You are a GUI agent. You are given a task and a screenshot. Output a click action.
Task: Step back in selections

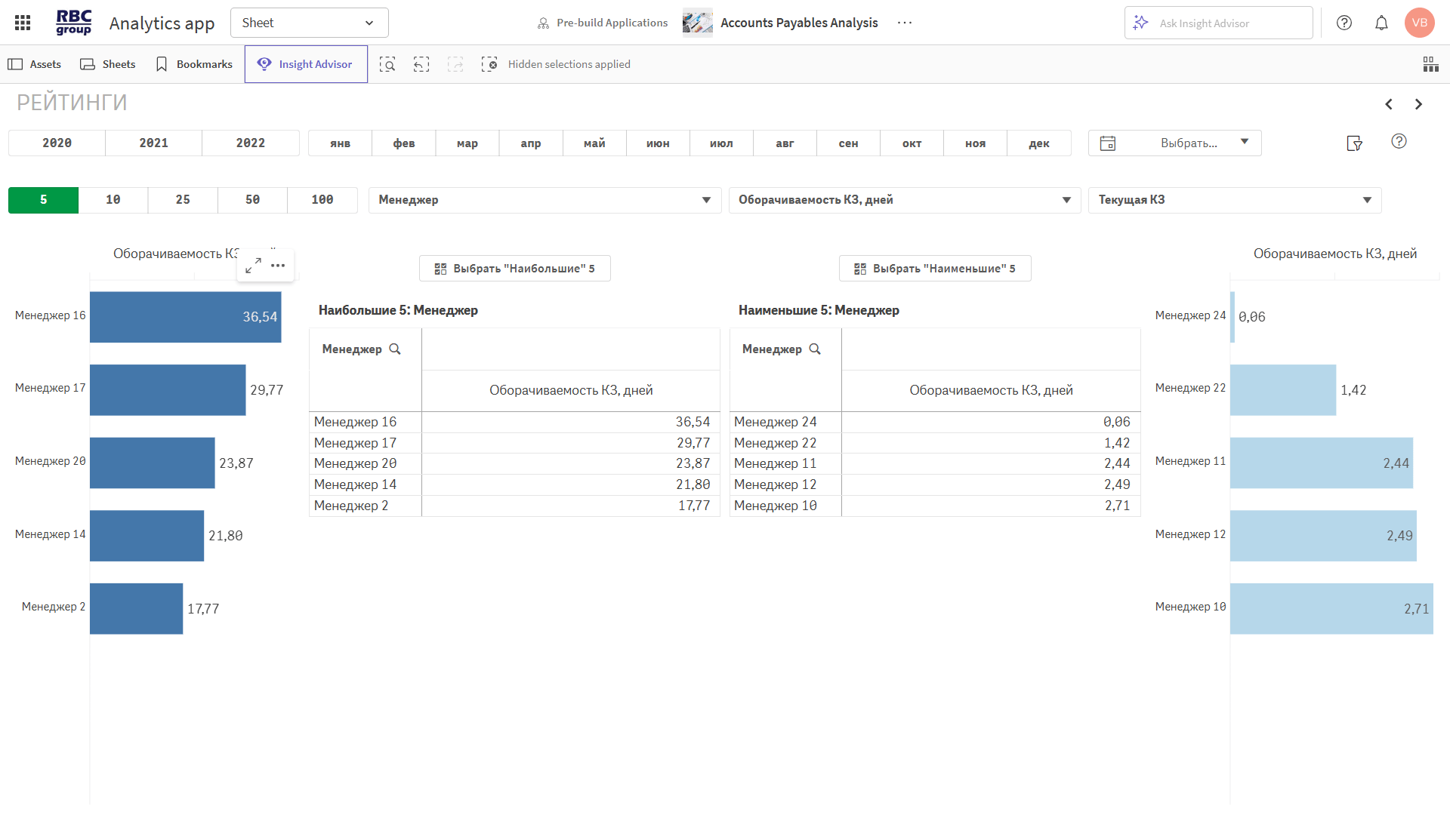(421, 64)
